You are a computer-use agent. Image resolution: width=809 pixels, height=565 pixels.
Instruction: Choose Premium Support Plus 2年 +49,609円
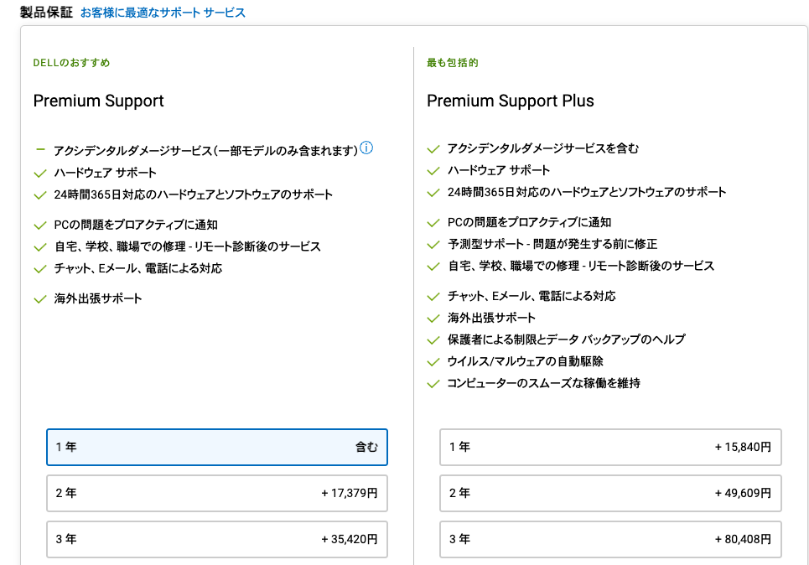pyautogui.click(x=610, y=493)
